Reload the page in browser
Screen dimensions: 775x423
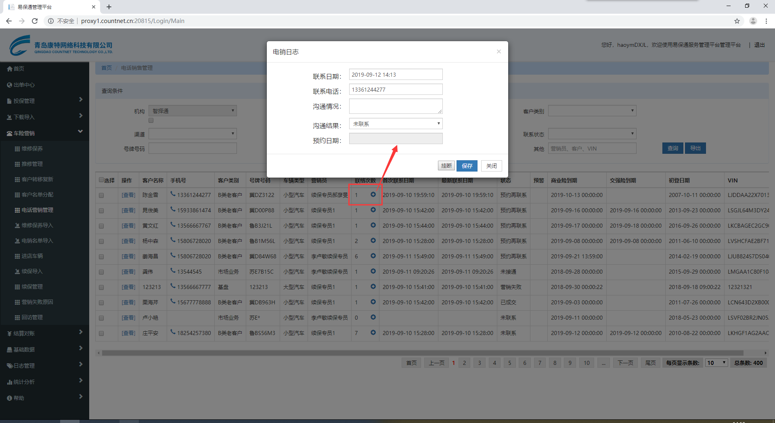tap(35, 21)
